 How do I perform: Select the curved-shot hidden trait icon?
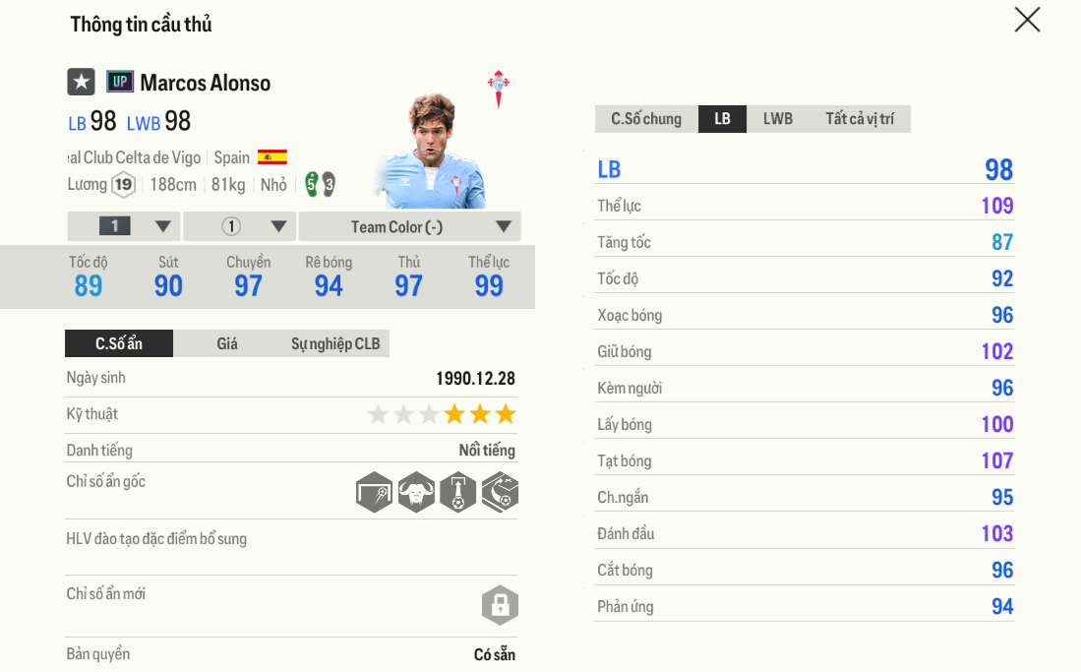coord(500,492)
